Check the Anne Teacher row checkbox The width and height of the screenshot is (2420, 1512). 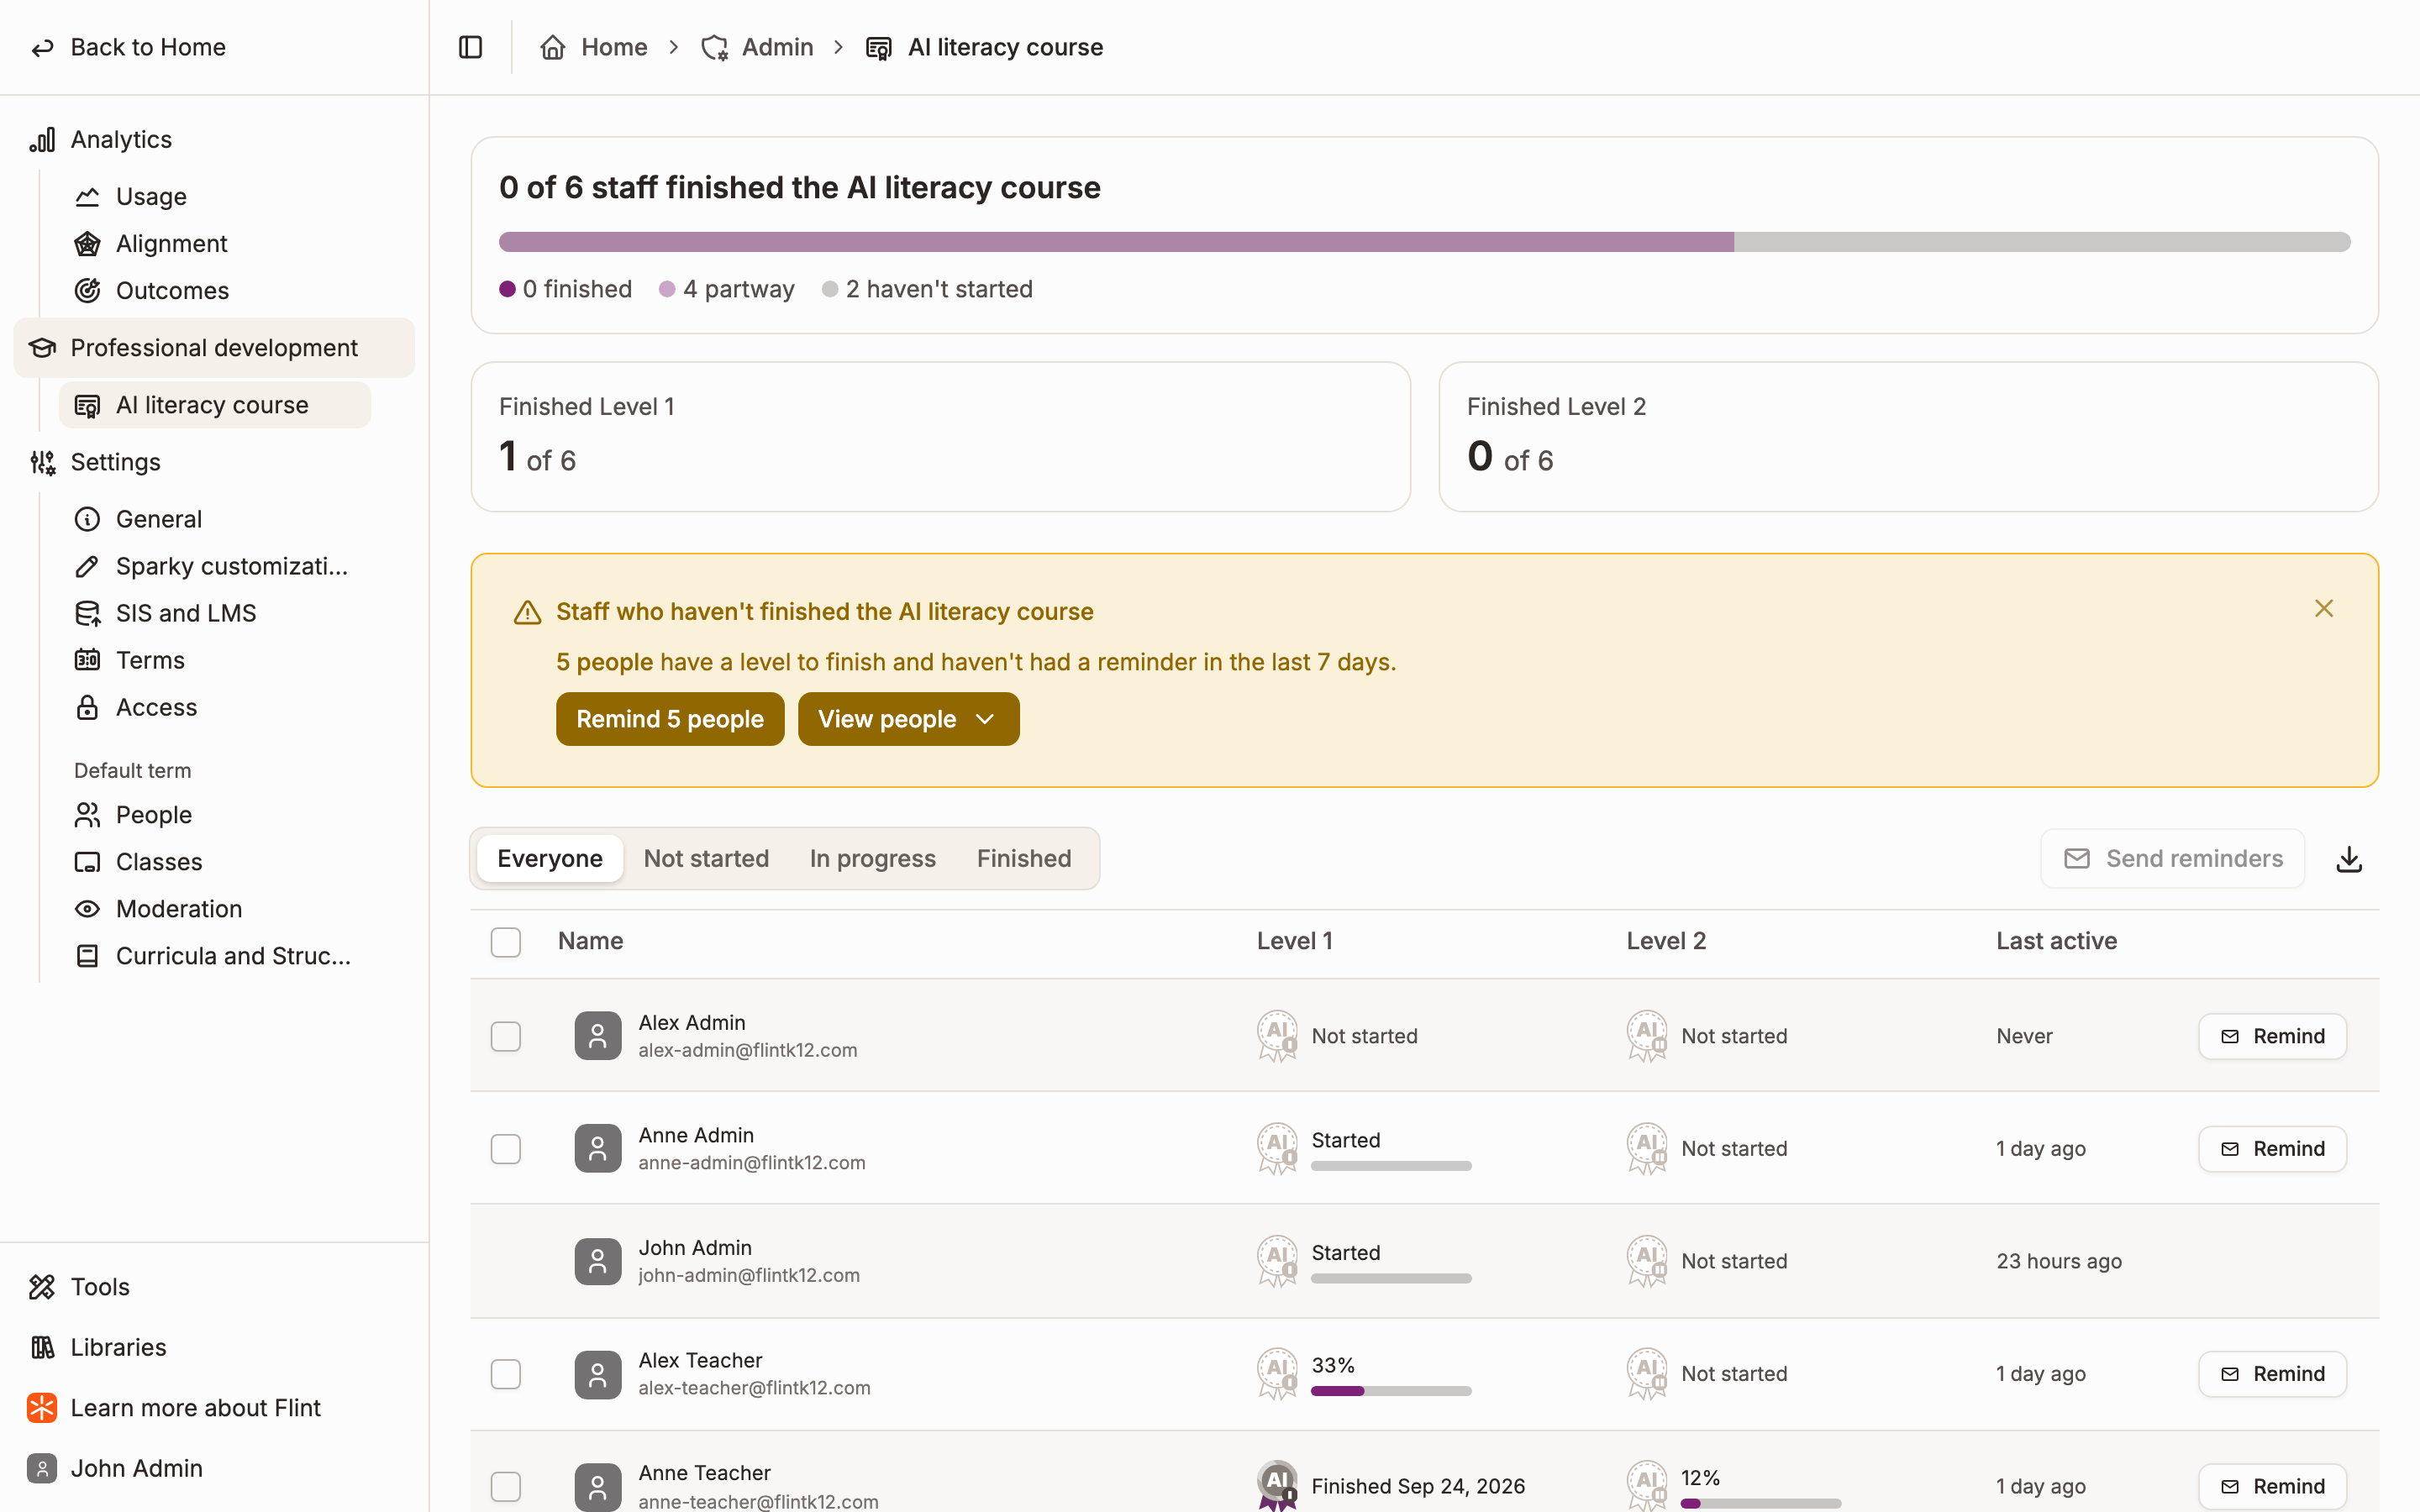(506, 1486)
